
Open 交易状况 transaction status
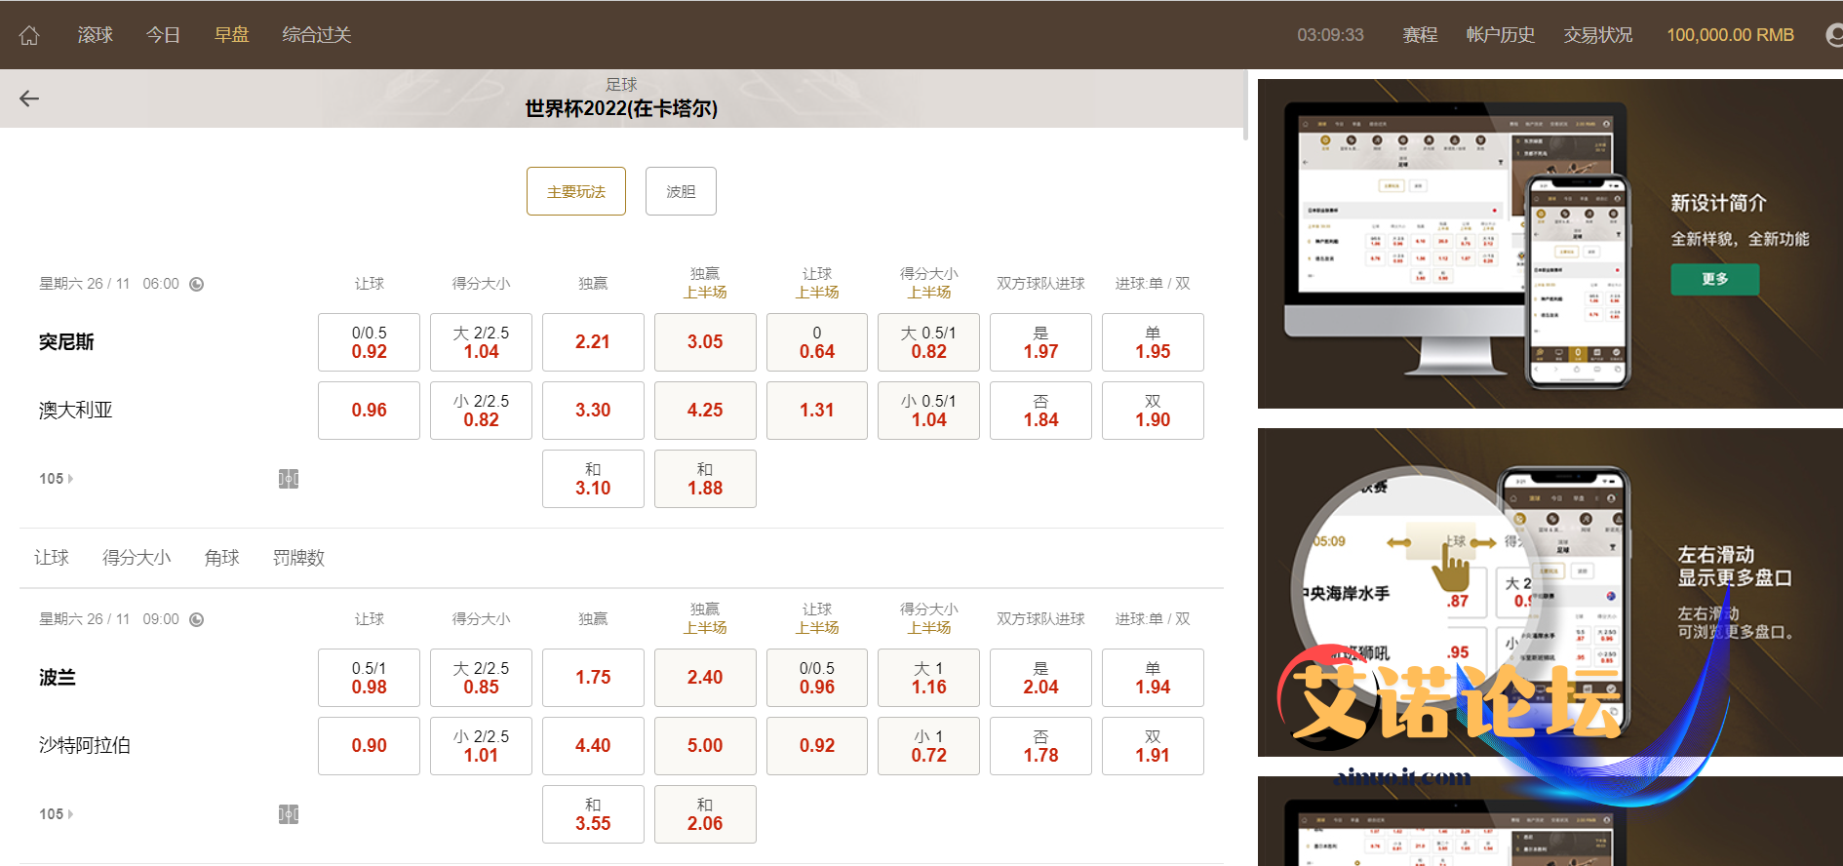[1598, 35]
